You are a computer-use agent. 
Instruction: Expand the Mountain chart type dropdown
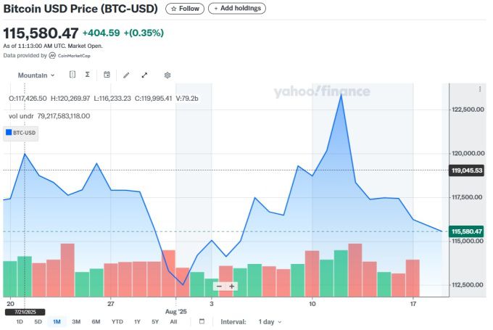[x=36, y=75]
